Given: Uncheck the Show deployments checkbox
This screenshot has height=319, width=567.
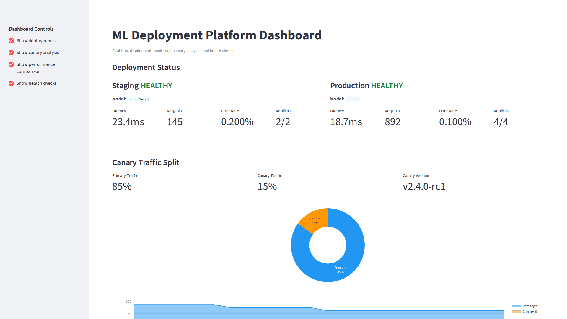Looking at the screenshot, I should coord(11,41).
